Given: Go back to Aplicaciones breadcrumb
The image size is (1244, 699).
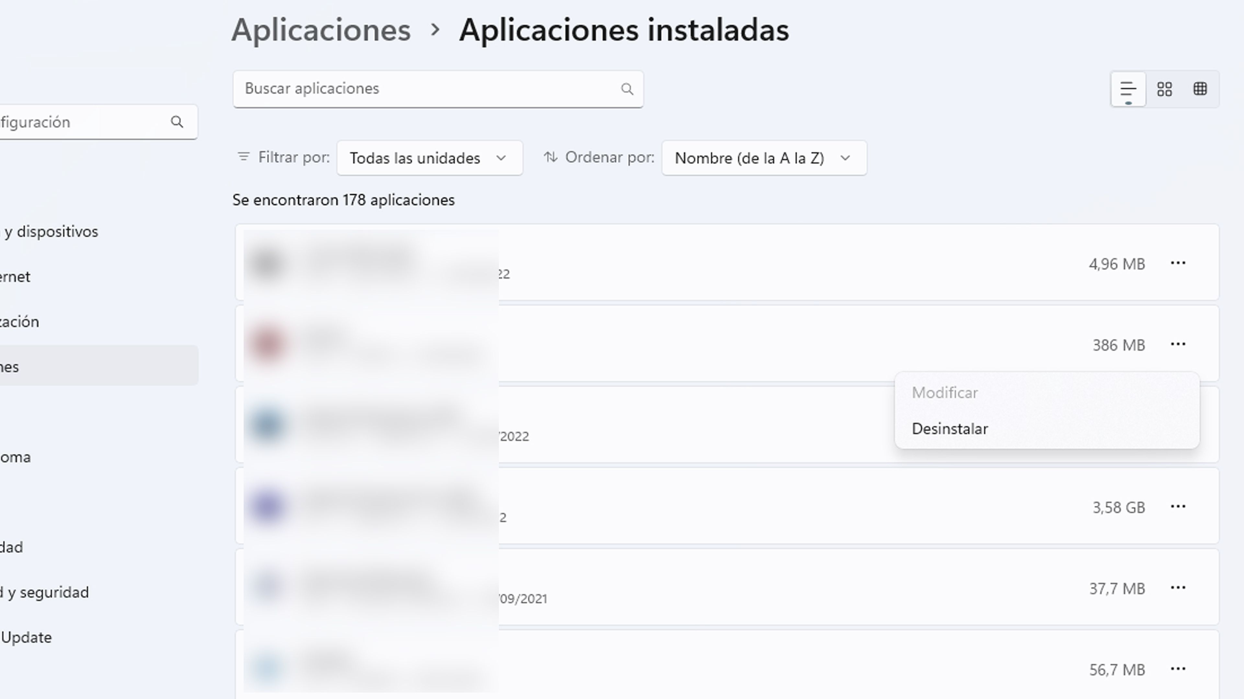Looking at the screenshot, I should pos(321,30).
